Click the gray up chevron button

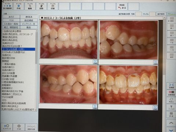click(x=171, y=123)
